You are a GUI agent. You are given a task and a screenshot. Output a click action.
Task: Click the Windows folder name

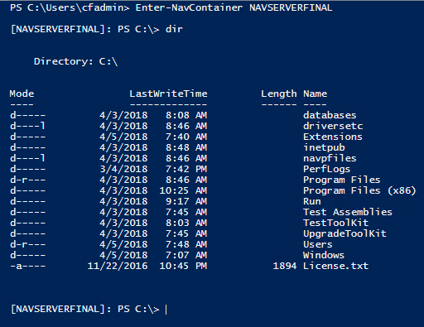tap(324, 255)
